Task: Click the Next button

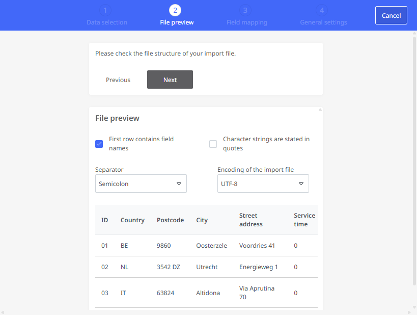Action: 170,80
